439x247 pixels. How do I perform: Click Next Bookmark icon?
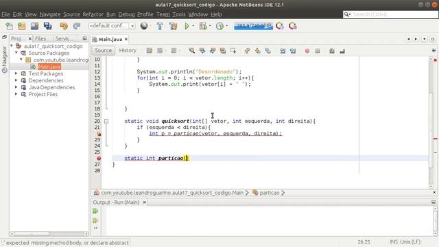click(258, 51)
